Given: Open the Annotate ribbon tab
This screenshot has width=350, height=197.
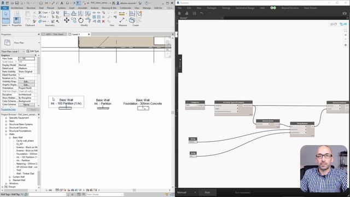Looking at the screenshot, I should point(83,8).
